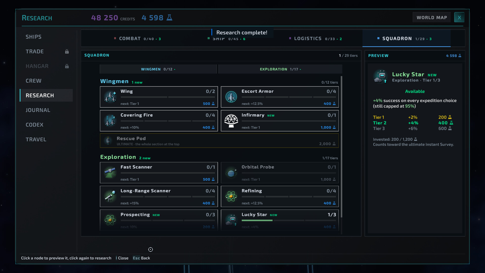Click the Orbital Probe planet icon
The image size is (485, 273).
(231, 173)
